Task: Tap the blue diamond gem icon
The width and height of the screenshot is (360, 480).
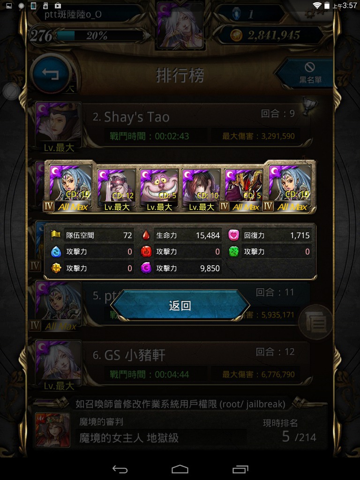Action: coord(236,14)
